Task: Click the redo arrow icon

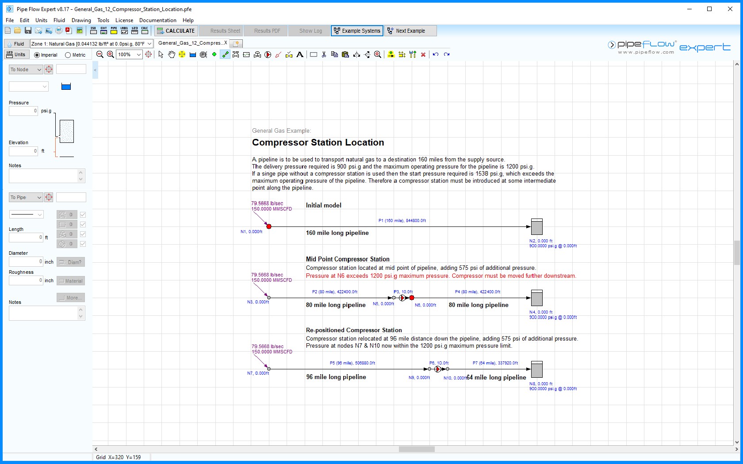Action: point(447,54)
